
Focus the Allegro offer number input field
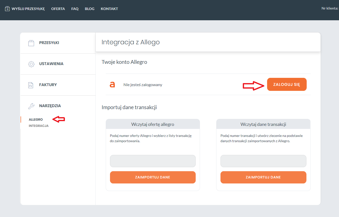(x=153, y=161)
